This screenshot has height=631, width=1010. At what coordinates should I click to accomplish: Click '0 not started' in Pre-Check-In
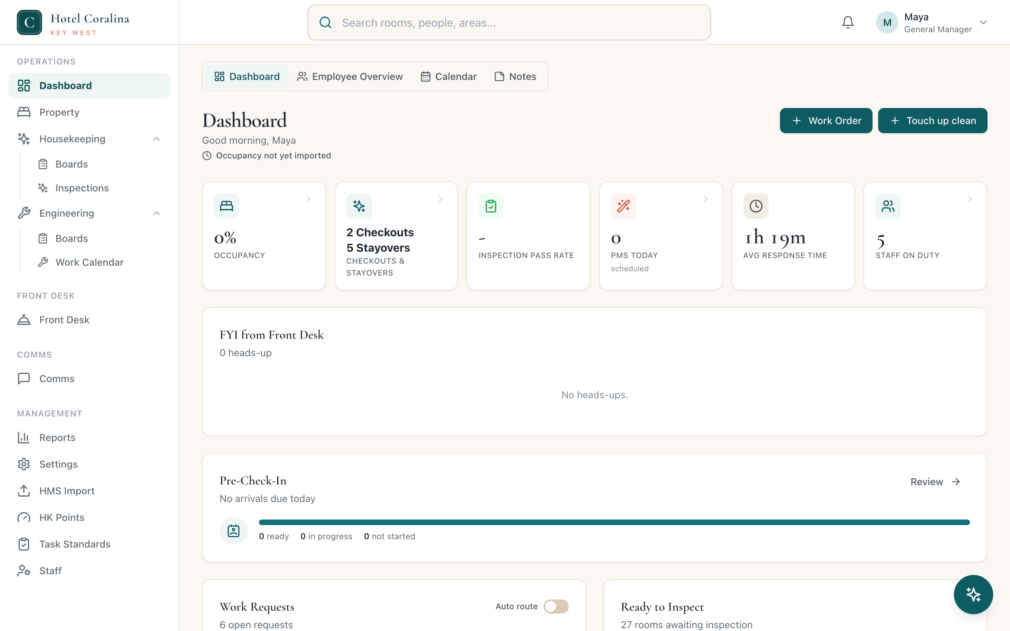[x=389, y=536]
